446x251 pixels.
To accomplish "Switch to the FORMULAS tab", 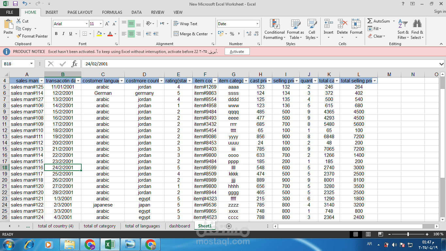I will [x=112, y=12].
